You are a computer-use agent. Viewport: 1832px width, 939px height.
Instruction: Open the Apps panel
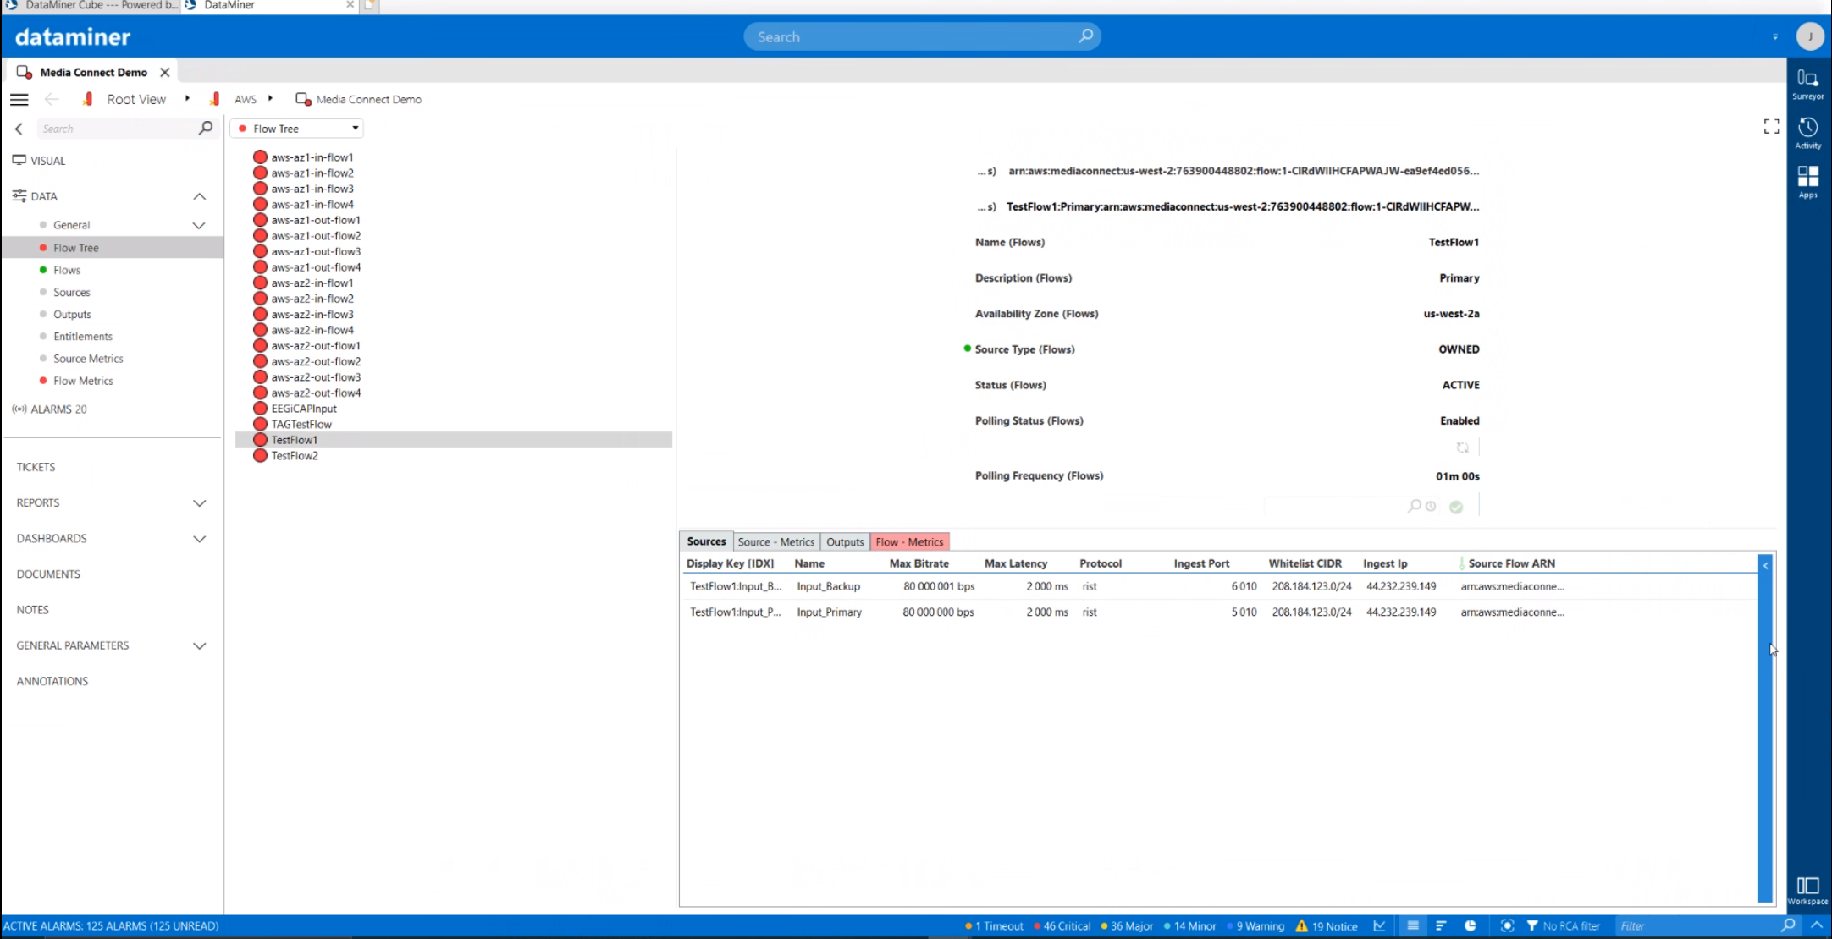pyautogui.click(x=1807, y=181)
